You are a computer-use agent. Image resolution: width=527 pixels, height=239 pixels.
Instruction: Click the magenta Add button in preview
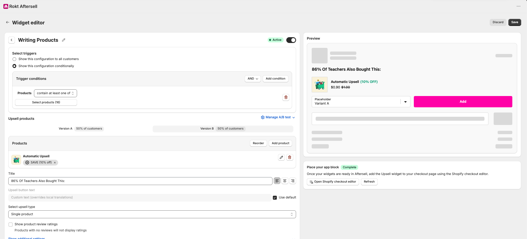click(x=463, y=102)
